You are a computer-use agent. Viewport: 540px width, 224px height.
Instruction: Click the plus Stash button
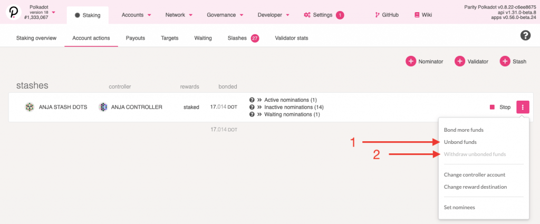[x=513, y=62]
